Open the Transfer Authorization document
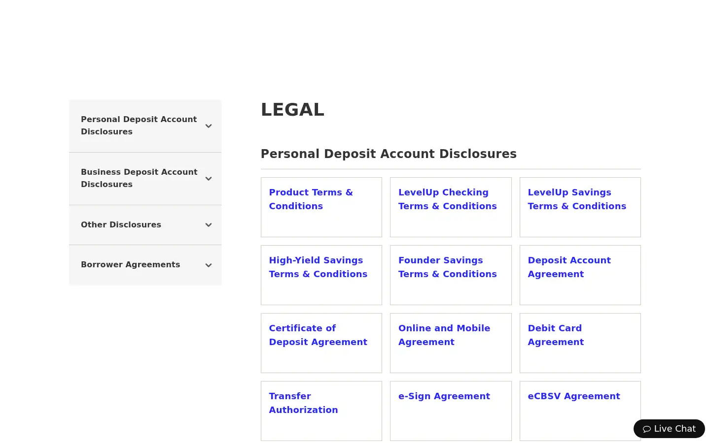710x443 pixels. (x=303, y=403)
